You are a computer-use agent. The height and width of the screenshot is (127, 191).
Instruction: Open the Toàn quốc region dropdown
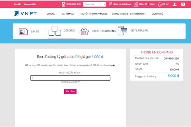click(95, 4)
